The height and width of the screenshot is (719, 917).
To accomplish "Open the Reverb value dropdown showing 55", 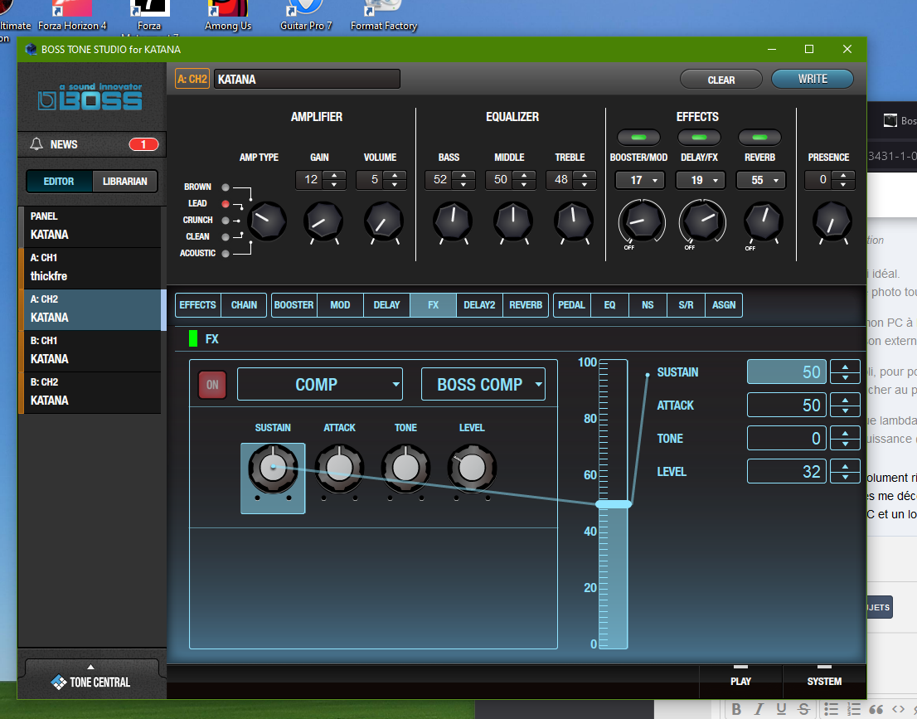I will click(x=761, y=180).
